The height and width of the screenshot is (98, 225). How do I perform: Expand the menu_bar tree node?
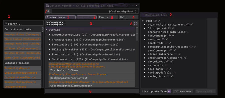click(x=145, y=39)
